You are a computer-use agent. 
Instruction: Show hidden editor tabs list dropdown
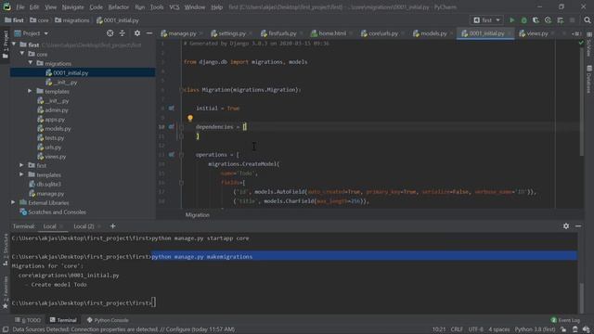pos(576,33)
